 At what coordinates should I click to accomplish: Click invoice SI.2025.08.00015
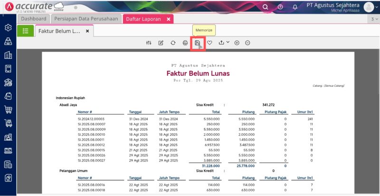click(x=92, y=150)
